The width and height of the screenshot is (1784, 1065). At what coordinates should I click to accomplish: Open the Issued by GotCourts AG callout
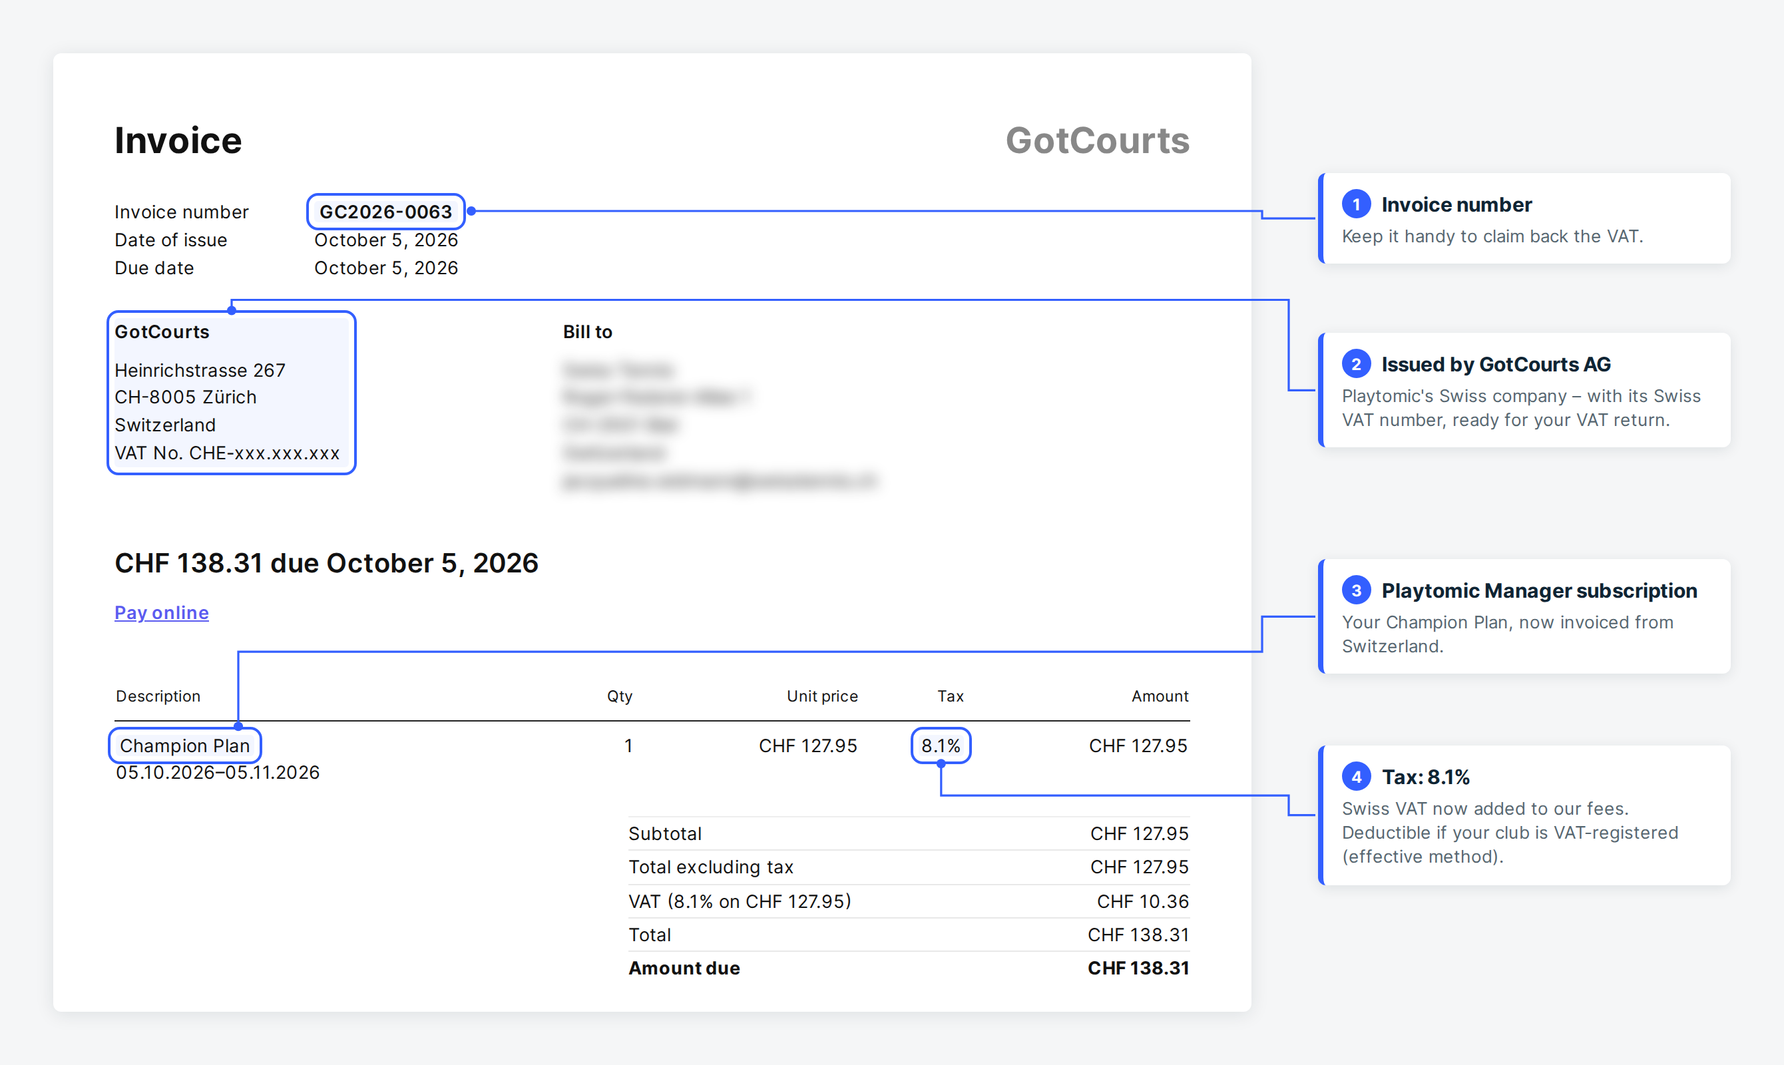click(x=1525, y=389)
